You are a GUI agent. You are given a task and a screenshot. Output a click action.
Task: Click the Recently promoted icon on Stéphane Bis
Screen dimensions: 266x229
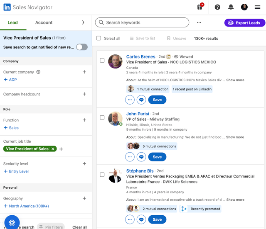click(x=184, y=209)
